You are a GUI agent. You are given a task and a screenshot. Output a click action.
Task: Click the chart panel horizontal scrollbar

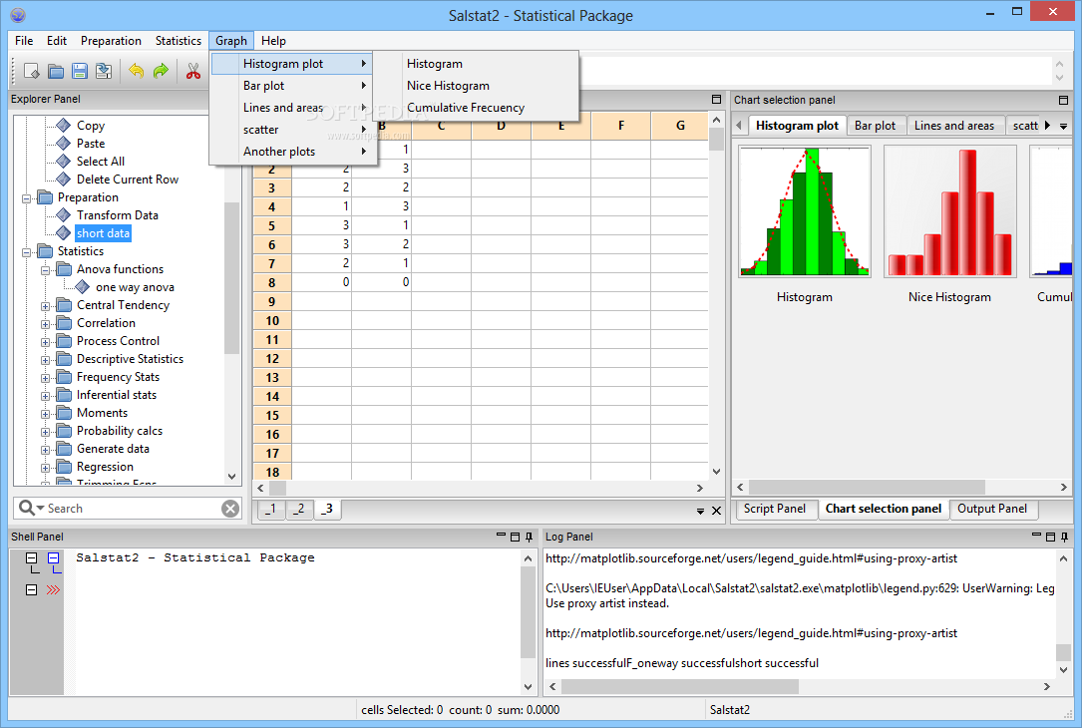867,488
